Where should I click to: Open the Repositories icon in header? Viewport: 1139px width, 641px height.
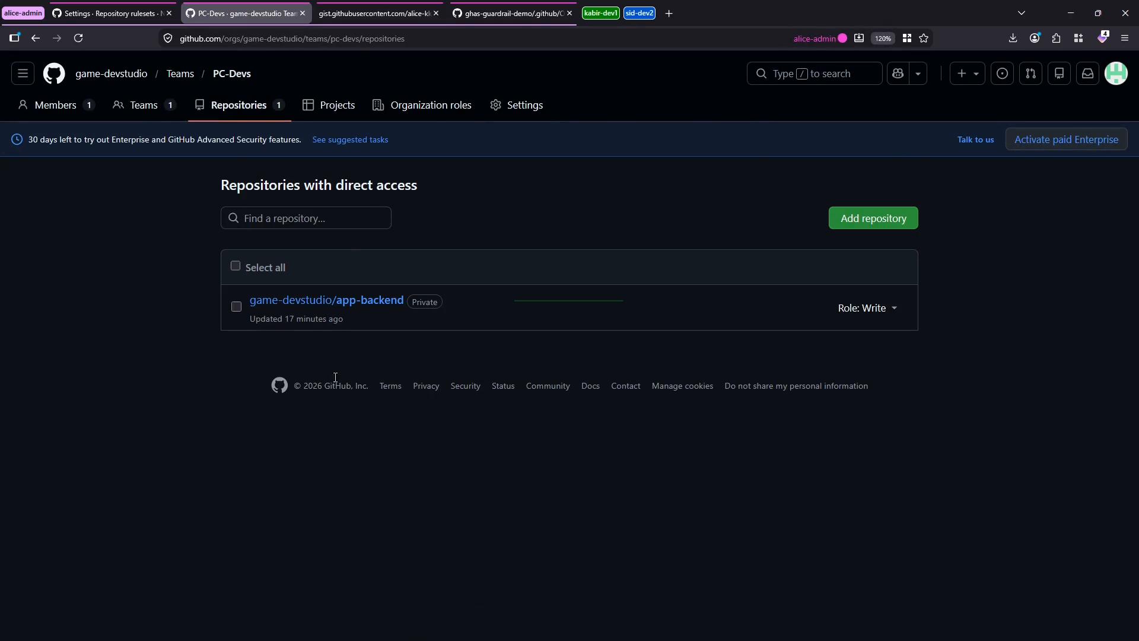1059,74
